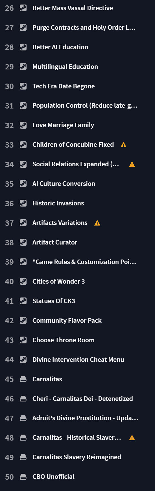Click warning icon on Carnalitas Historical Slavery
The image size is (155, 491).
point(132,438)
